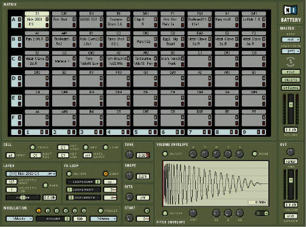Toggle the Modulation Preset button

(x=101, y=211)
